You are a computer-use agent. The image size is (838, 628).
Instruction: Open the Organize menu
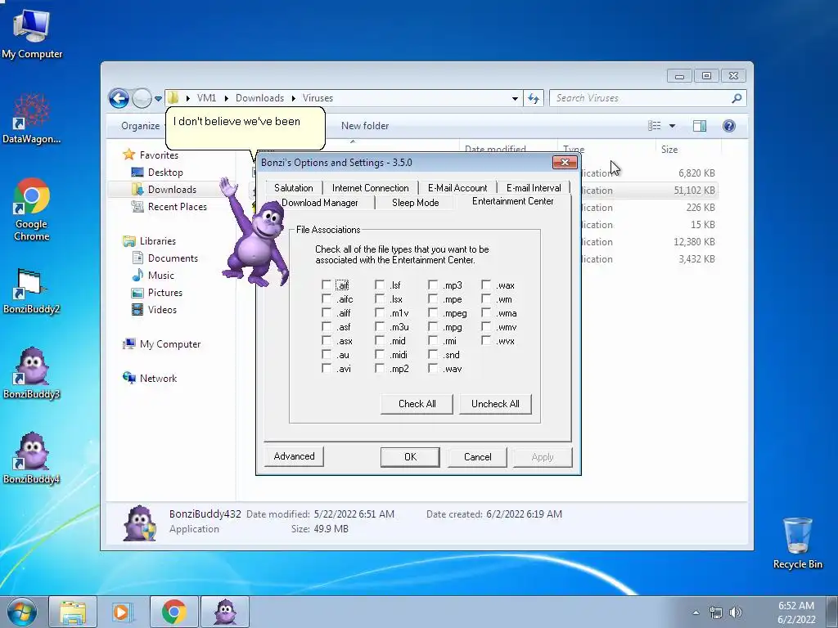click(140, 126)
